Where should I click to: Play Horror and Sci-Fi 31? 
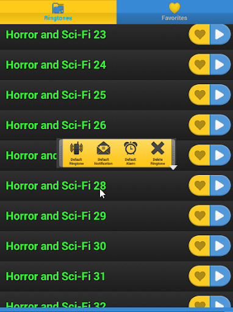220,276
